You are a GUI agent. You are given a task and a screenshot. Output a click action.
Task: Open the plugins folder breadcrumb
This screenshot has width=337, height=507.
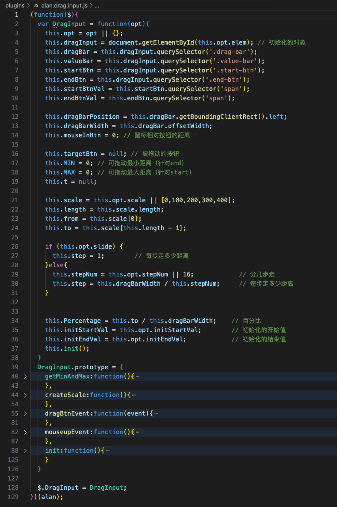coord(15,6)
